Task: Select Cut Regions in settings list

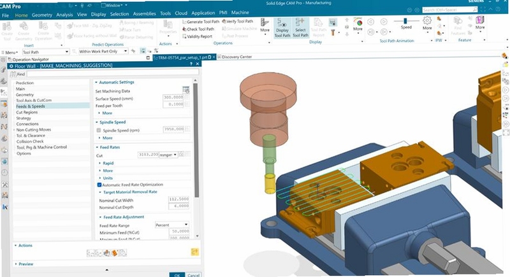Action: 27,112
